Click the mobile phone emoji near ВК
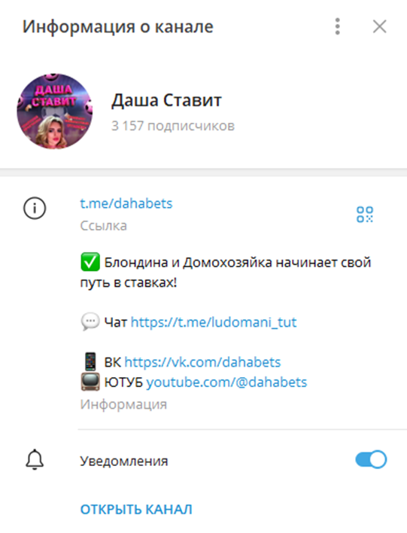Viewport: 407px width, 533px height. click(x=90, y=361)
